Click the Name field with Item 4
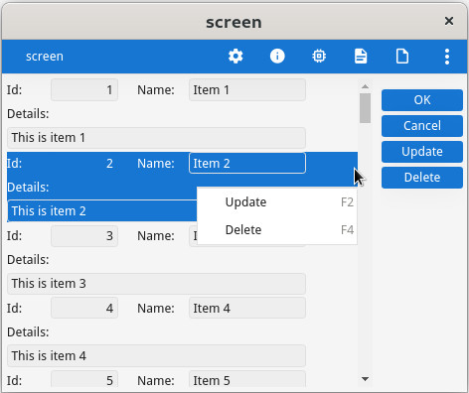Viewport: 469px width, 393px height. [247, 309]
